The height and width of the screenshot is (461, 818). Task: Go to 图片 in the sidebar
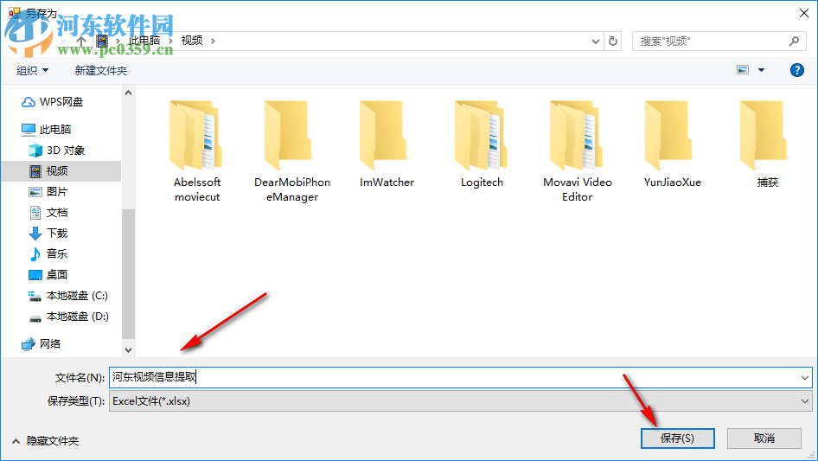(48, 192)
